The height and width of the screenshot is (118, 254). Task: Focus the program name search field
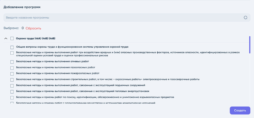123,18
